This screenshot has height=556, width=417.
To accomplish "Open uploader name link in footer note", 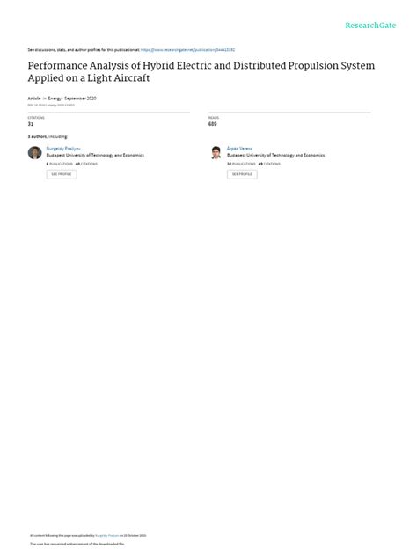I will point(107,536).
